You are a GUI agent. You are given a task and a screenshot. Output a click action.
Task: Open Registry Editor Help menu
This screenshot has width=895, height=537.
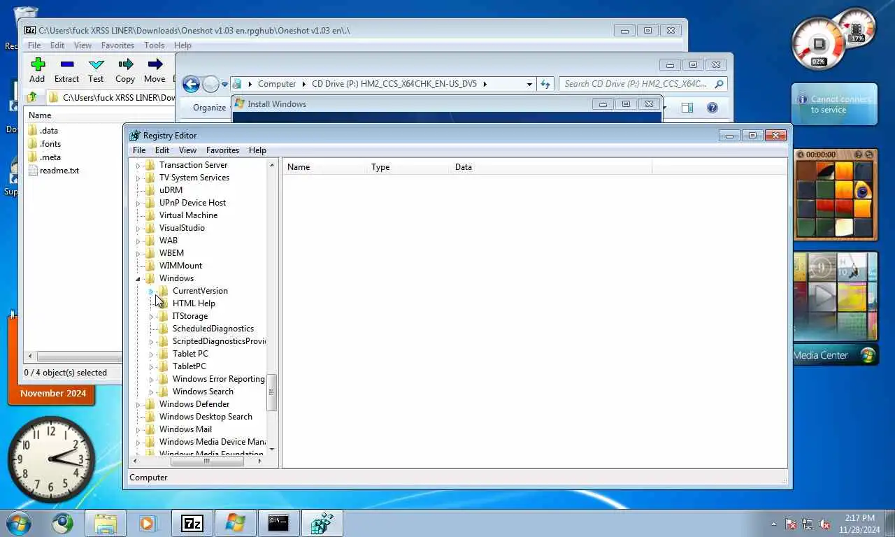click(257, 150)
